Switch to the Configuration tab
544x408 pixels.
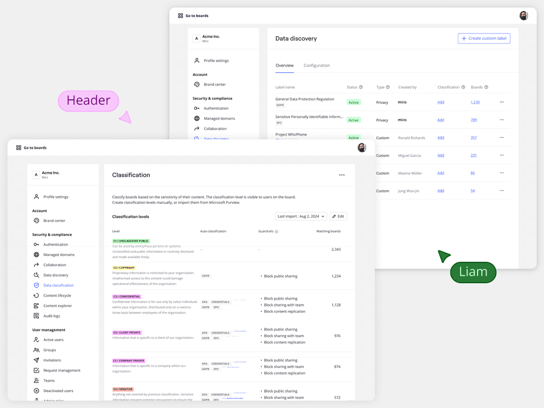pos(317,65)
